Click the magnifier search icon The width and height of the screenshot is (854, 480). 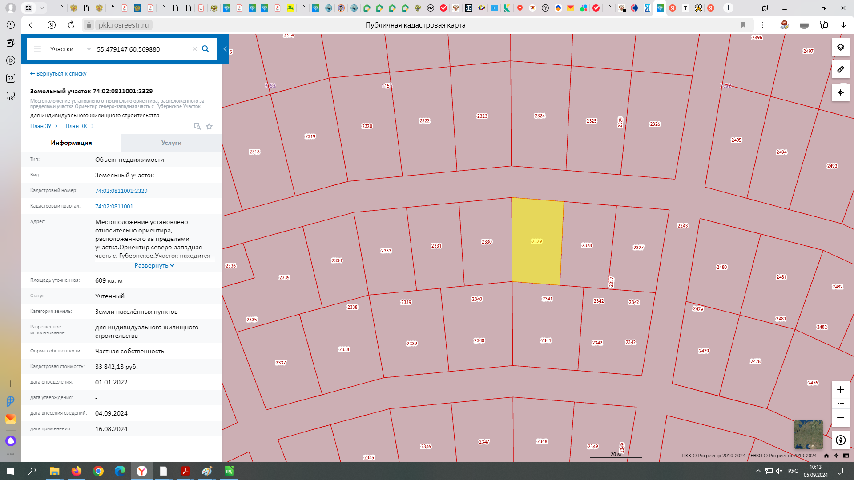(205, 49)
